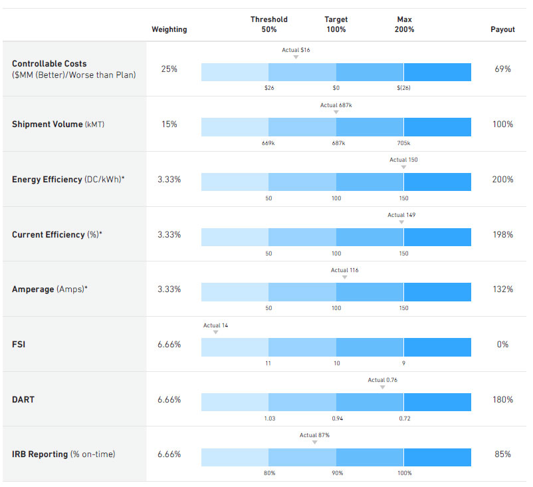533x487 pixels.
Task: Click the lightest segment of the FSI bar
Action: [235, 347]
